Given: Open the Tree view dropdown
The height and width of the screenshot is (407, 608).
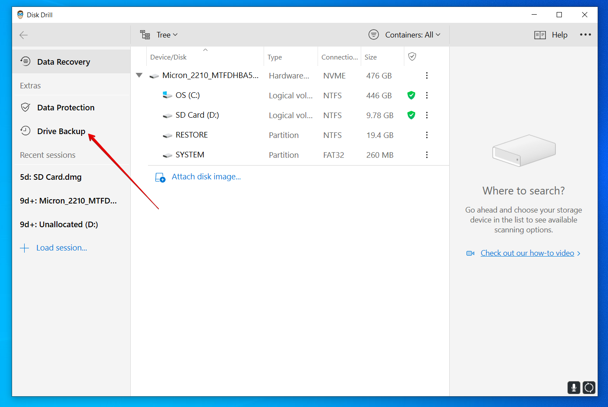Looking at the screenshot, I should click(x=167, y=35).
